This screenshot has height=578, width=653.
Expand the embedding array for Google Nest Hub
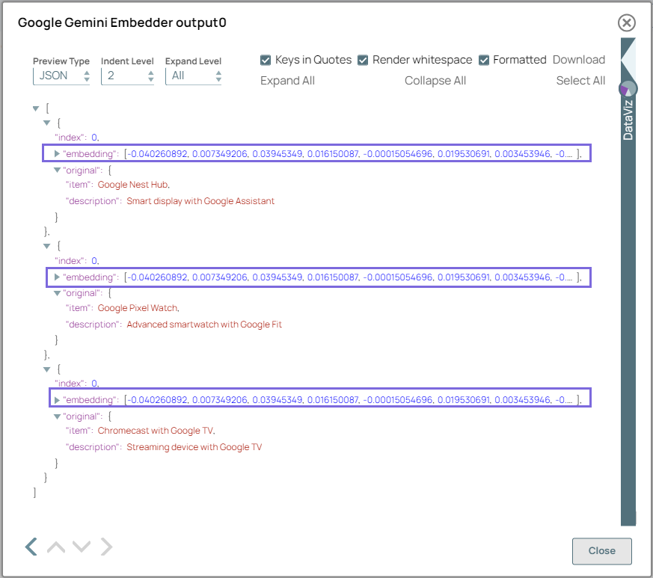coord(58,153)
